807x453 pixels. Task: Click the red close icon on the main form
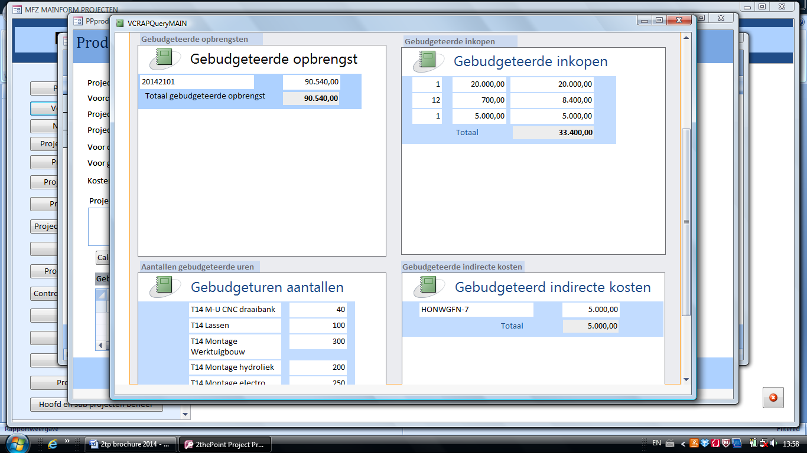[773, 398]
